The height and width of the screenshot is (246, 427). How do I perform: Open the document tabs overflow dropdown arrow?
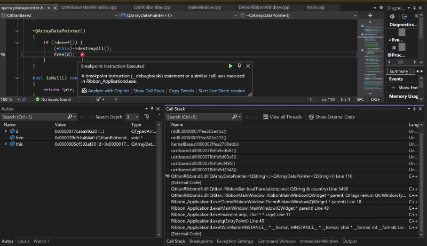(x=375, y=8)
